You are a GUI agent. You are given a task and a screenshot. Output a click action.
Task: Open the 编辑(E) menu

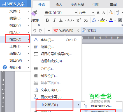pyautogui.click(x=16, y=18)
